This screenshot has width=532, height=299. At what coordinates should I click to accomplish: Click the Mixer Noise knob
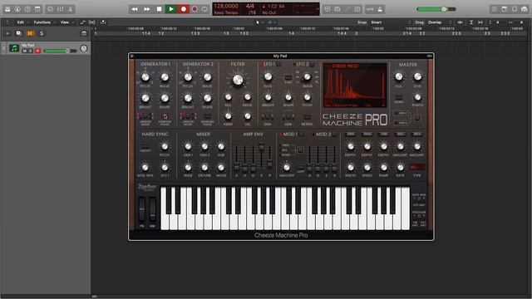click(x=221, y=168)
